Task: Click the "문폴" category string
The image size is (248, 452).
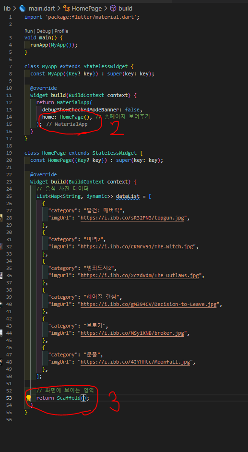Action: pos(93,354)
